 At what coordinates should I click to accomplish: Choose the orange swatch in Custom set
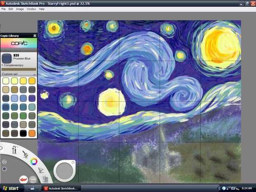tap(32, 133)
